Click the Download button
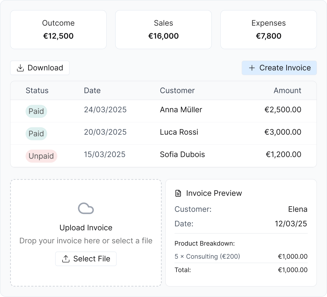 tap(40, 68)
